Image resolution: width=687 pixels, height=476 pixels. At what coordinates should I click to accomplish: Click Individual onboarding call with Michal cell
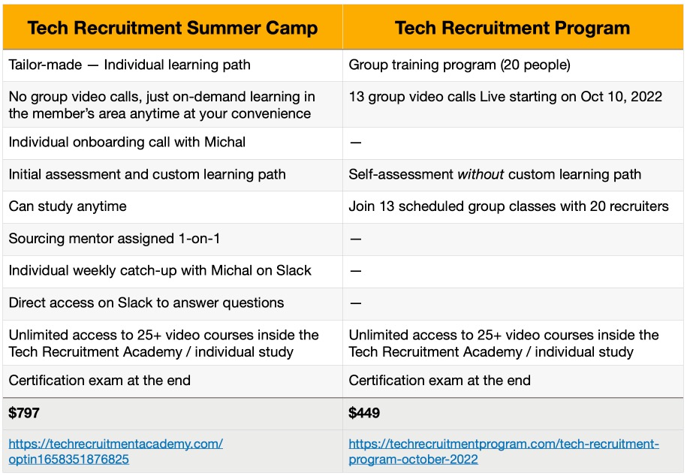tap(173, 143)
